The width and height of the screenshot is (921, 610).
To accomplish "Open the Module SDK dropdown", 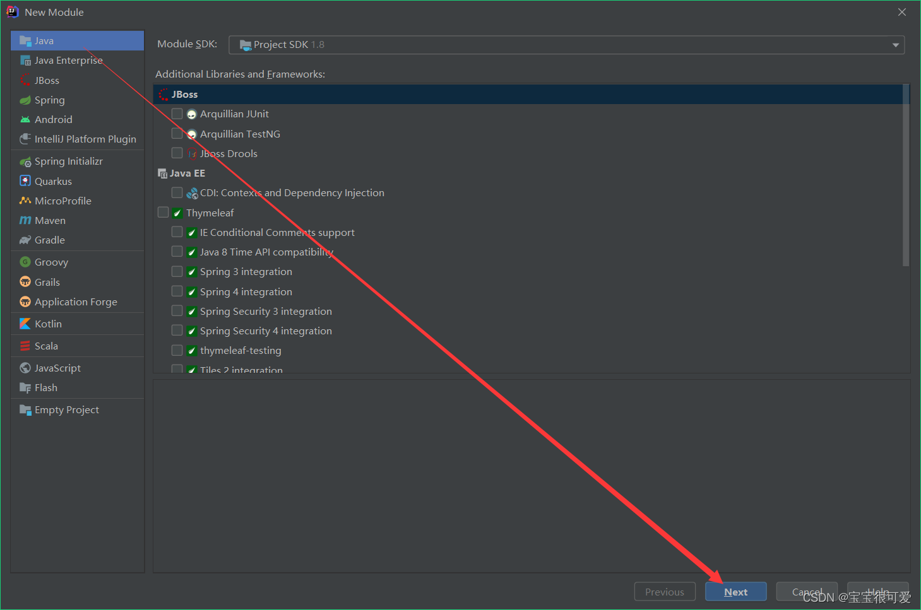I will [x=566, y=45].
